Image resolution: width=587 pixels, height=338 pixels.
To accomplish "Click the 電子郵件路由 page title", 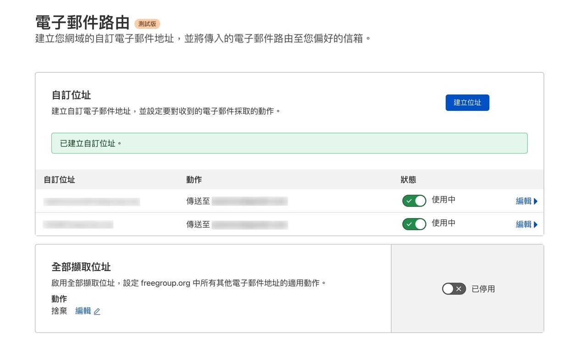I will point(83,22).
